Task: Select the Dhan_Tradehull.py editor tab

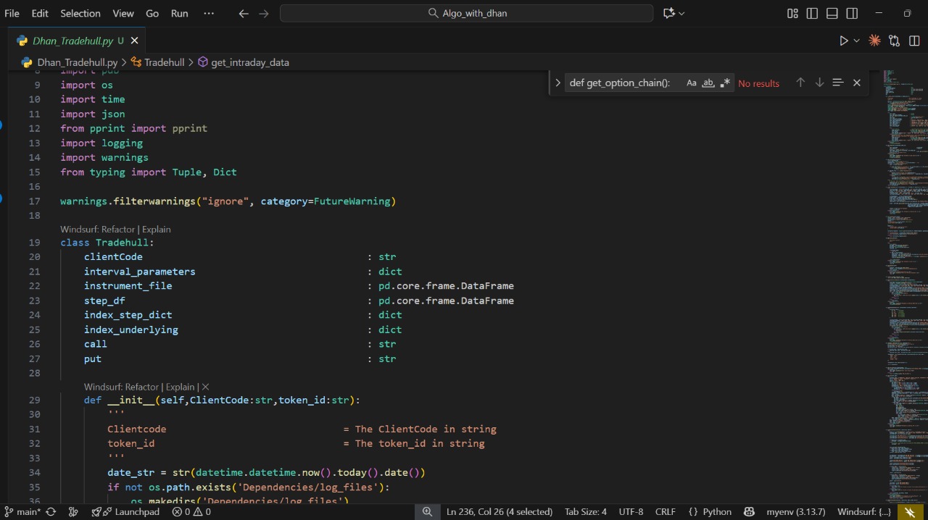Action: tap(72, 41)
